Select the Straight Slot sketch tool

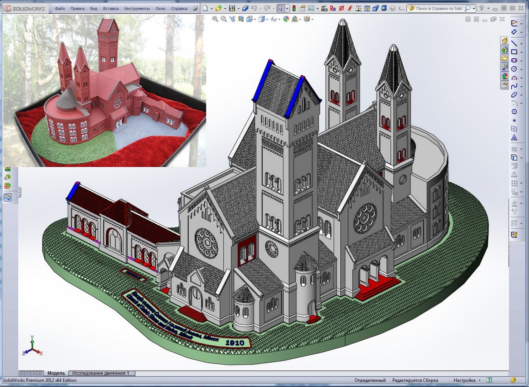click(x=514, y=61)
